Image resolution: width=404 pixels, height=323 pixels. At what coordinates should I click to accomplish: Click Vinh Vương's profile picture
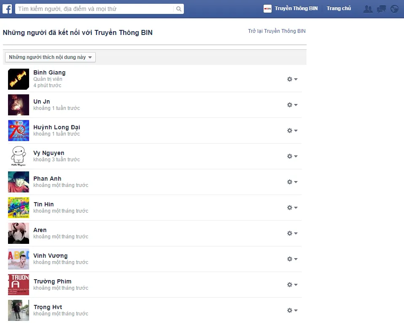(x=18, y=259)
